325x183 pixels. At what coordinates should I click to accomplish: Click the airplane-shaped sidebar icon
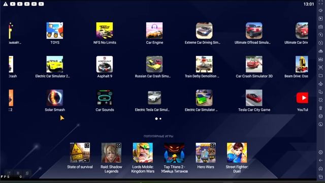coord(320,83)
